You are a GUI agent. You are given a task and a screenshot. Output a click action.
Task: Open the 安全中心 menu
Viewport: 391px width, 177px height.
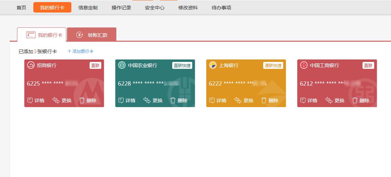[x=155, y=8]
